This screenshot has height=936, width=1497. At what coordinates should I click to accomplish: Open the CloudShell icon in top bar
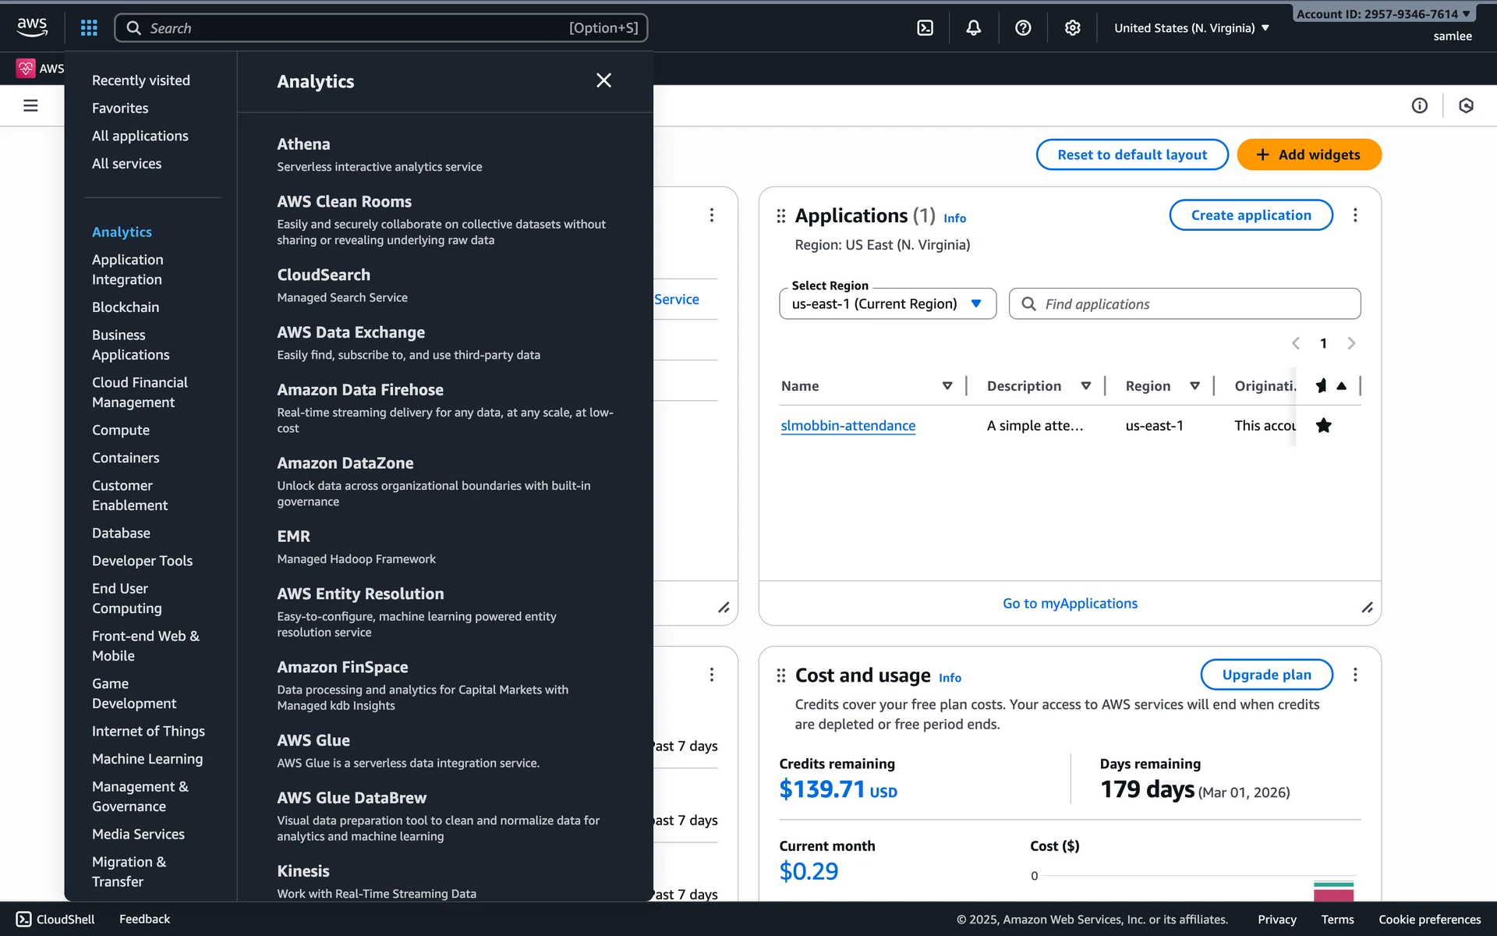pos(925,28)
